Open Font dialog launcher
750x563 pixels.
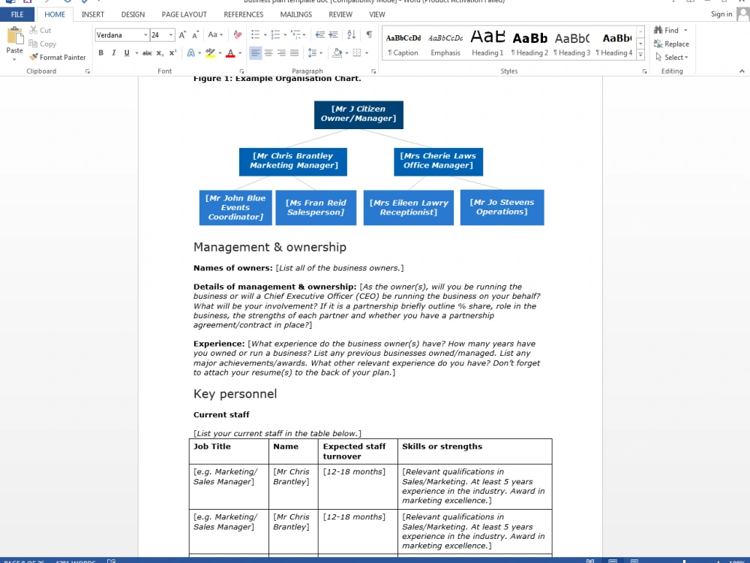tap(241, 71)
